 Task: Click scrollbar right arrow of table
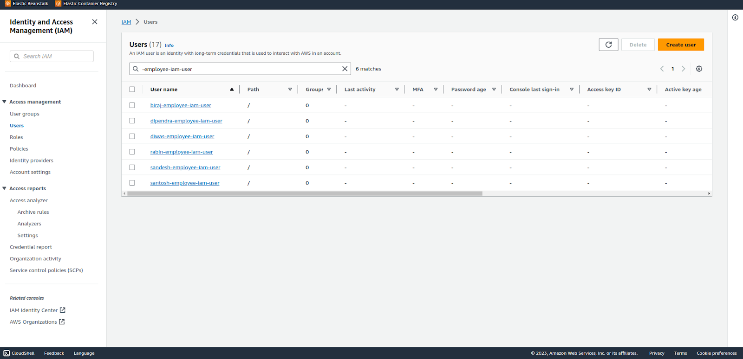click(709, 193)
